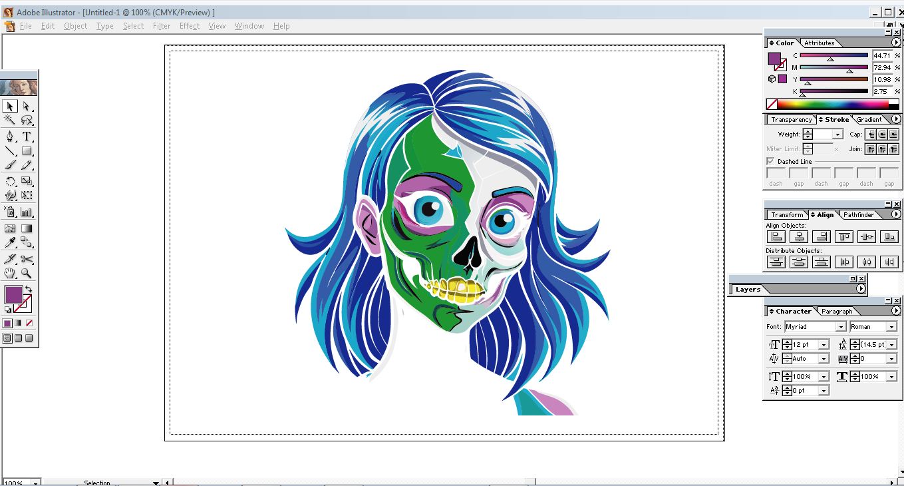Pick the Gradient tool in the toolbox
Screen dimensions: 904x486
27,228
